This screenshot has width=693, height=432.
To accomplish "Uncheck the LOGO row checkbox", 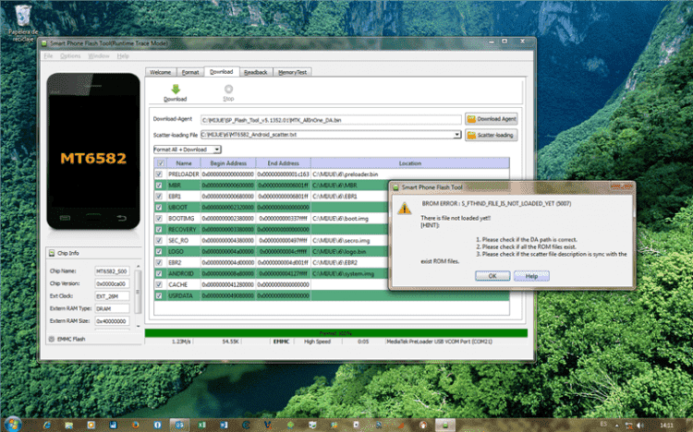I will 159,251.
